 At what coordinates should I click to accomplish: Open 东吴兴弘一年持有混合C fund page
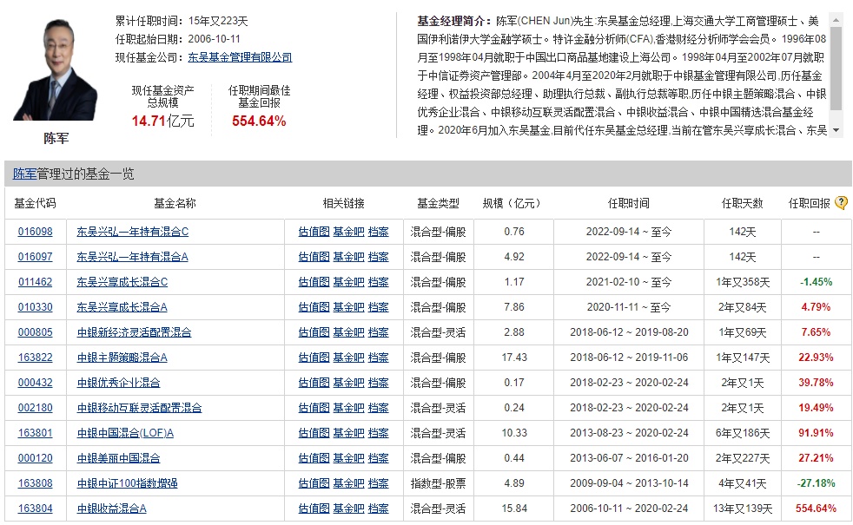132,232
